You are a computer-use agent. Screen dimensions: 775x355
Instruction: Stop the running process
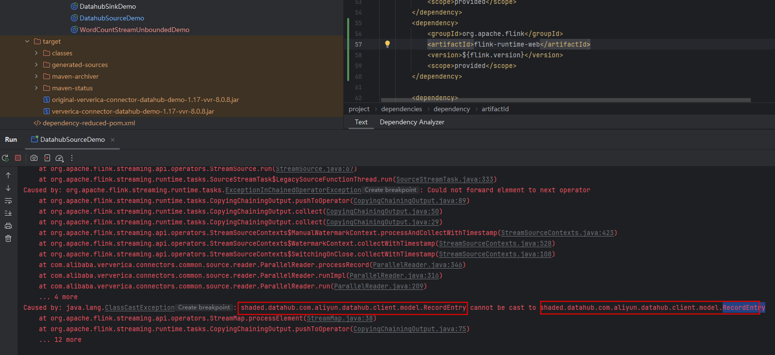click(18, 158)
